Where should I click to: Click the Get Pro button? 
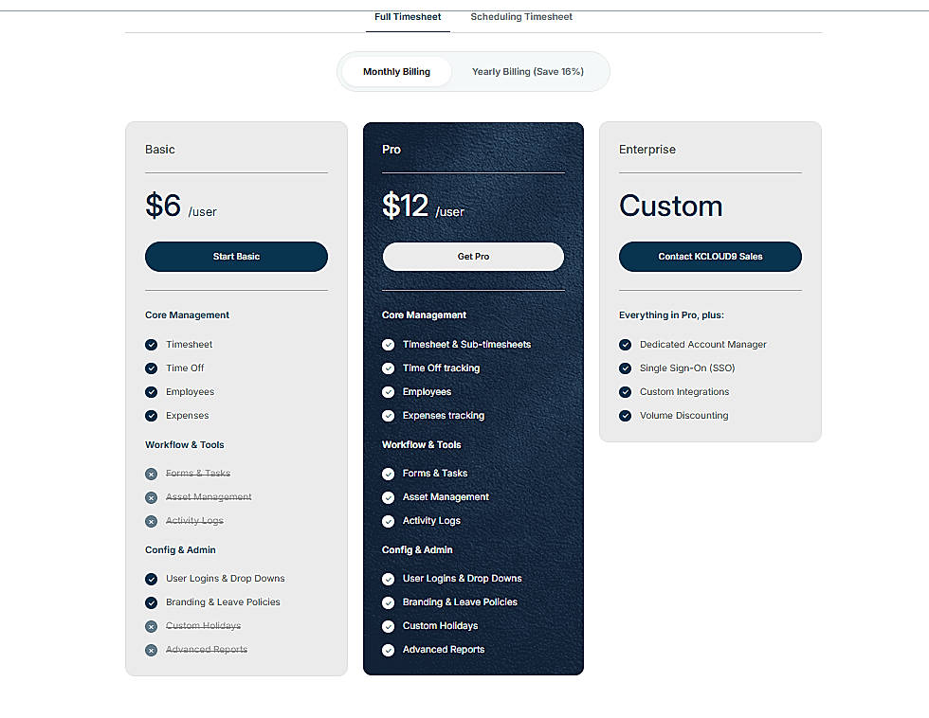pos(473,257)
